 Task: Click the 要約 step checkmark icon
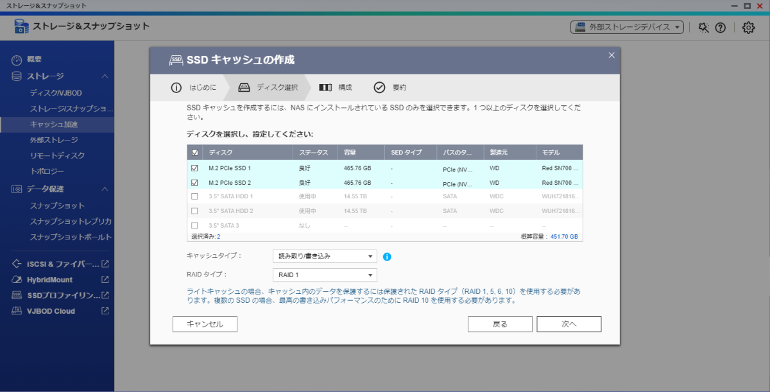coord(379,87)
